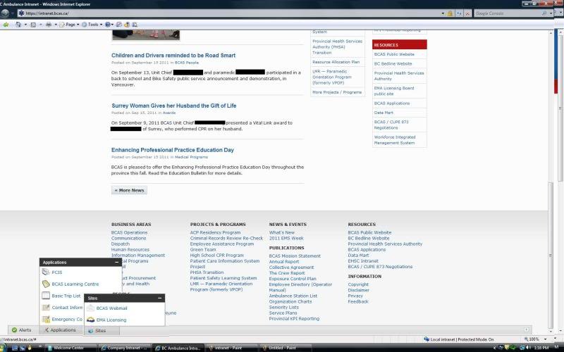Click BCAS Public Website in sidebar Resources

click(x=394, y=54)
